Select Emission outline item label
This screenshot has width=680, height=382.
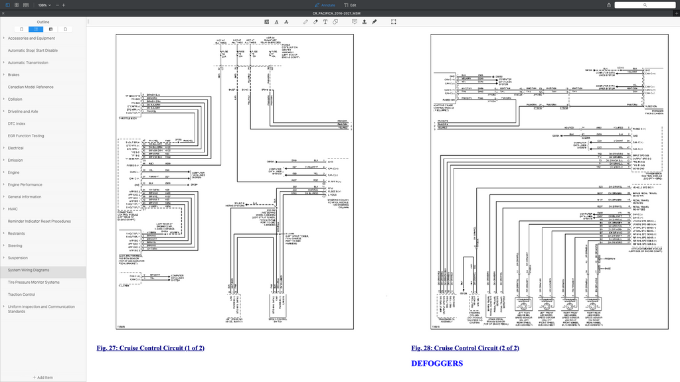[15, 160]
